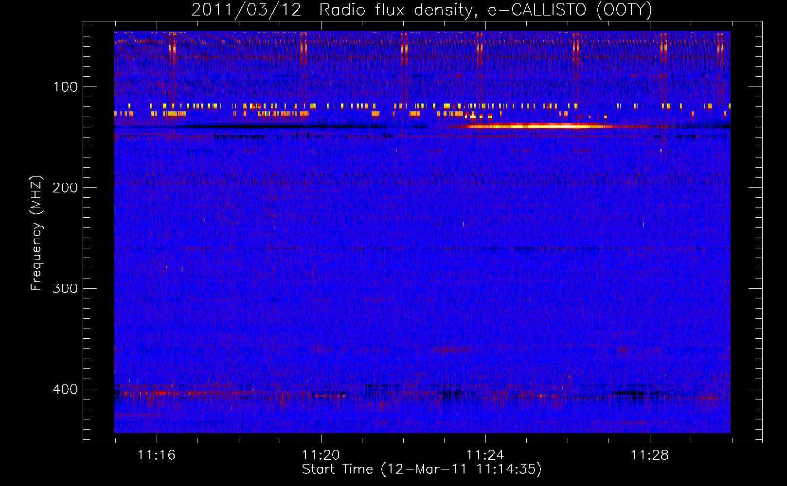This screenshot has height=486, width=787.
Task: Click the '400' frequency tick label
Action: point(65,389)
